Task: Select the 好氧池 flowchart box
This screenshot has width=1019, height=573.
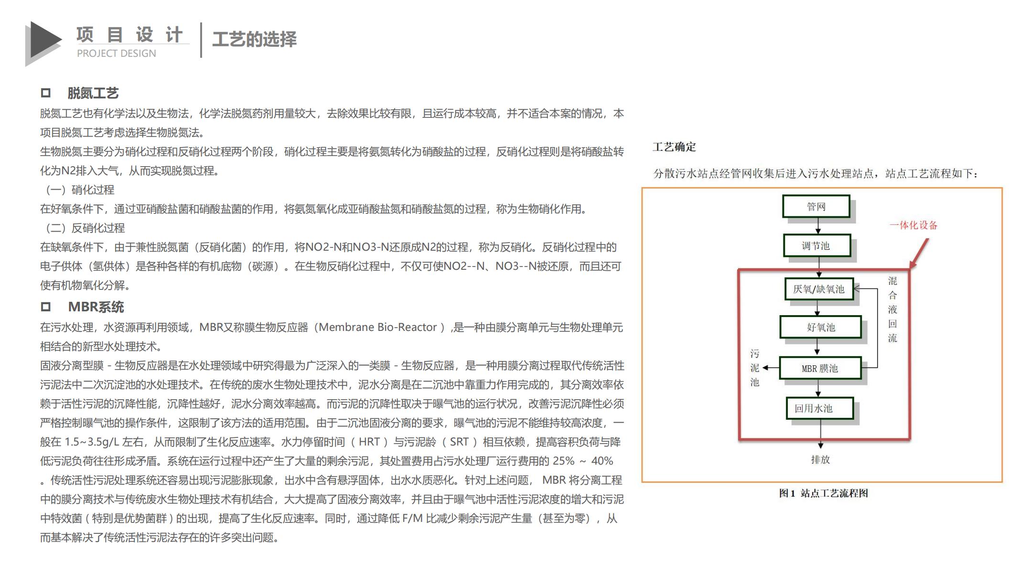Action: pos(821,327)
